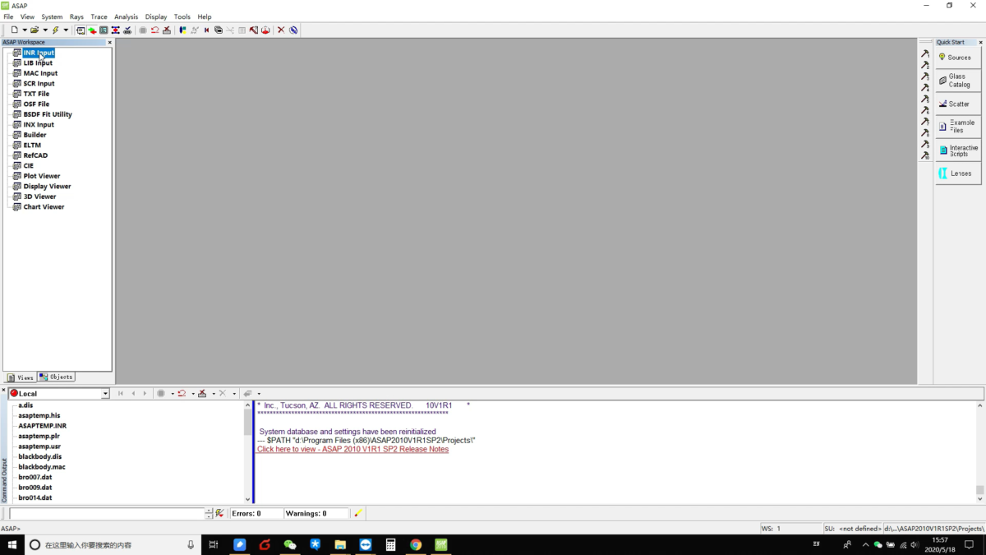Click the Glass Catalog button

(958, 81)
